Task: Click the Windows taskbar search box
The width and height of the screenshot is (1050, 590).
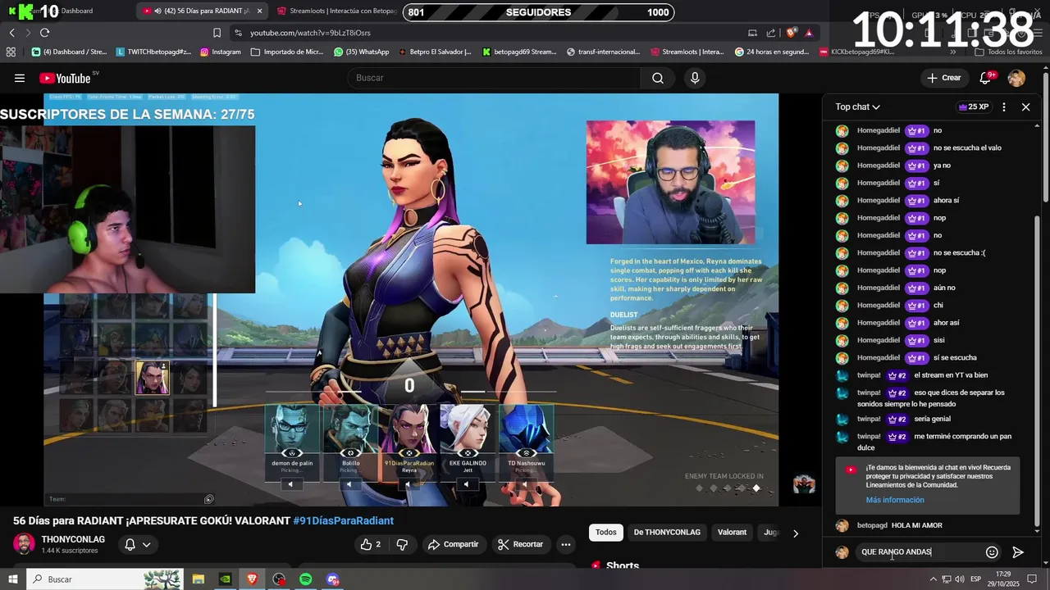Action: [x=104, y=579]
